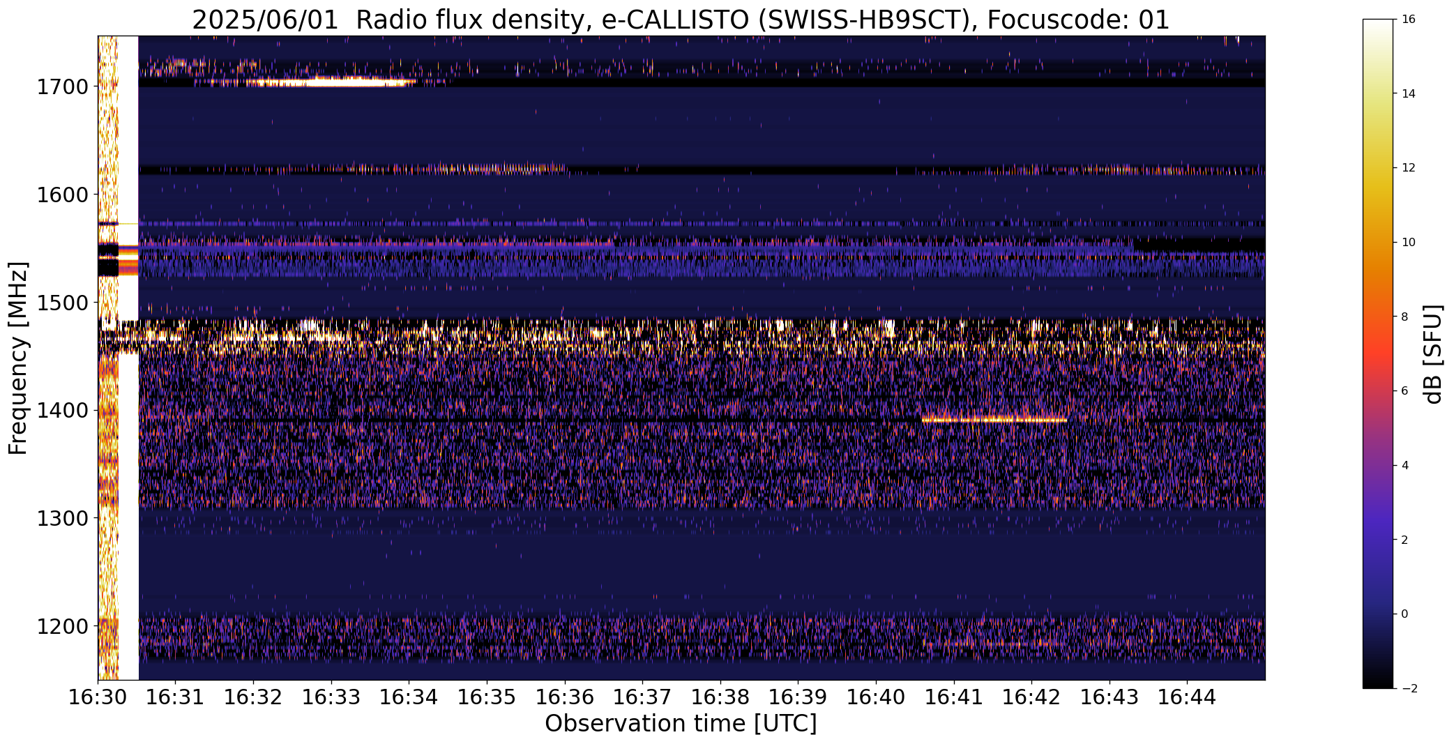Click the color gradient bar of the colorbar
The height and width of the screenshot is (744, 1454).
tap(1379, 354)
